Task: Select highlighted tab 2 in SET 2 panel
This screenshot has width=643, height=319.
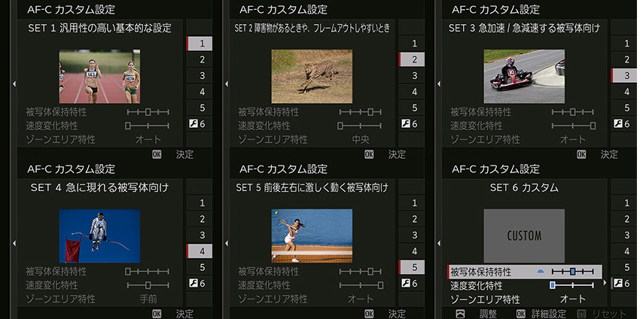Action: point(413,59)
